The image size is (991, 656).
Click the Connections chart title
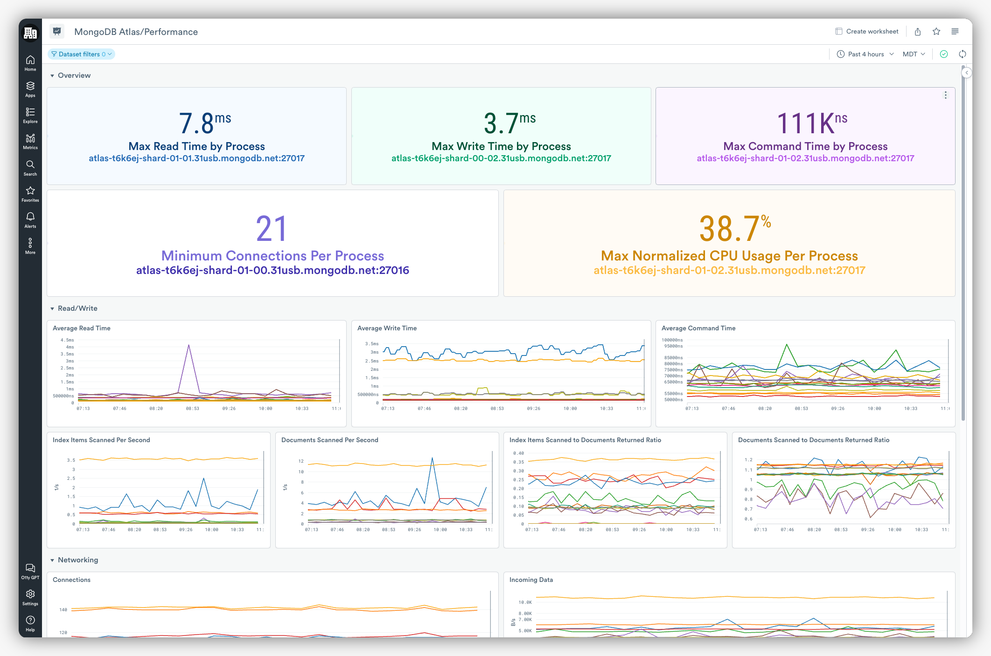(71, 580)
